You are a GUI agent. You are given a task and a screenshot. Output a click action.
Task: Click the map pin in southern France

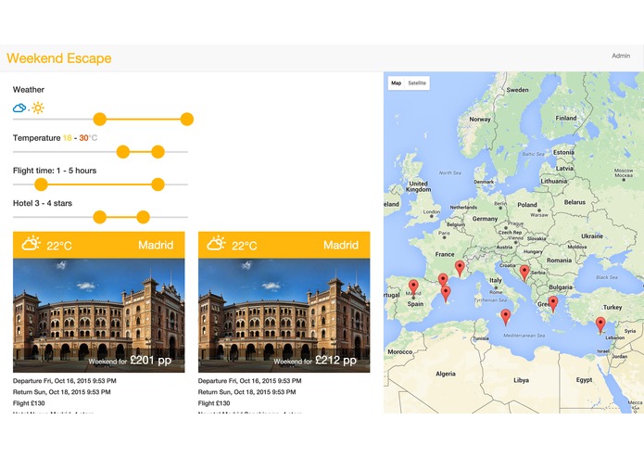(x=460, y=269)
